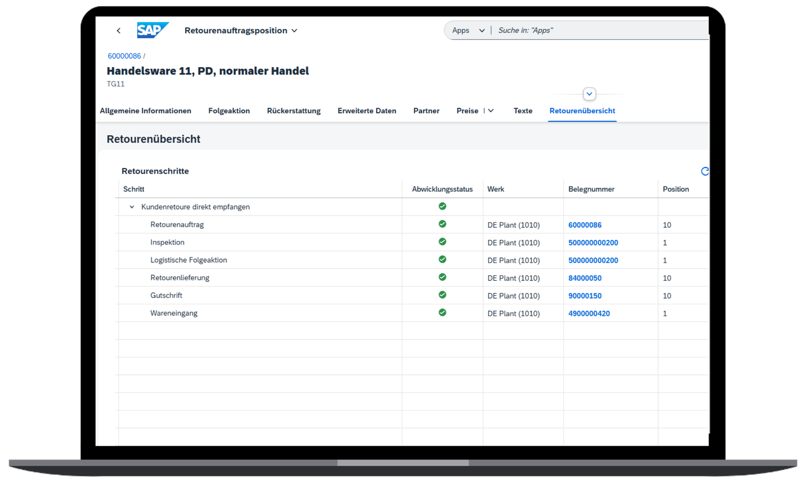Click the back navigation arrow

119,31
